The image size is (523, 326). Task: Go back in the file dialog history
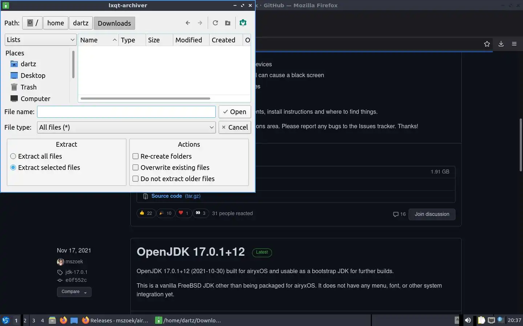[x=188, y=23]
